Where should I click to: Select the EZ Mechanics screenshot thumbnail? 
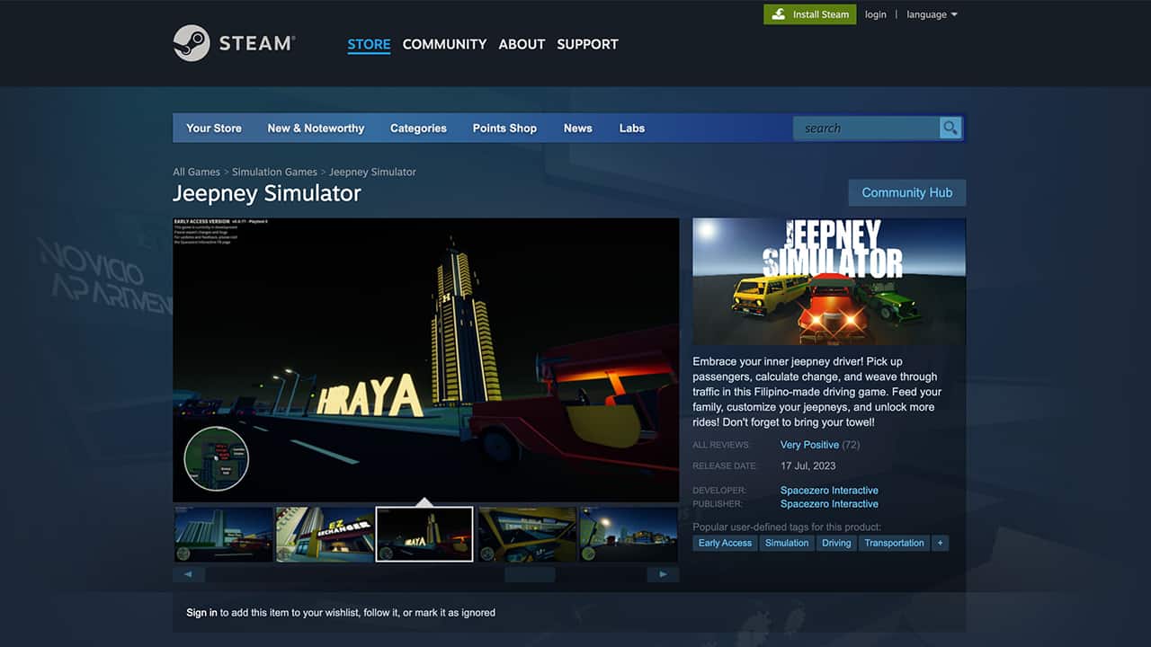pos(325,535)
